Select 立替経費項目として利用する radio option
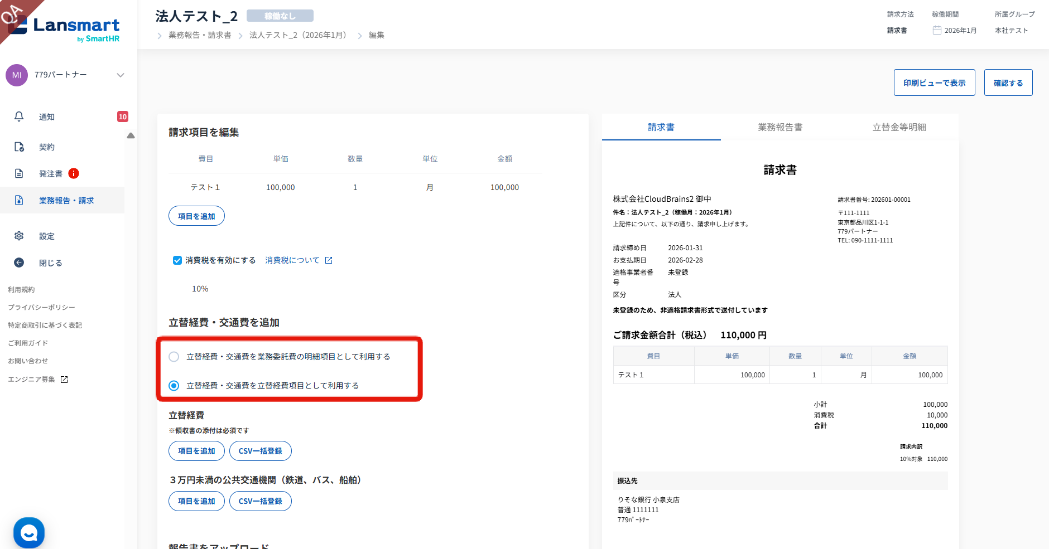 [174, 386]
